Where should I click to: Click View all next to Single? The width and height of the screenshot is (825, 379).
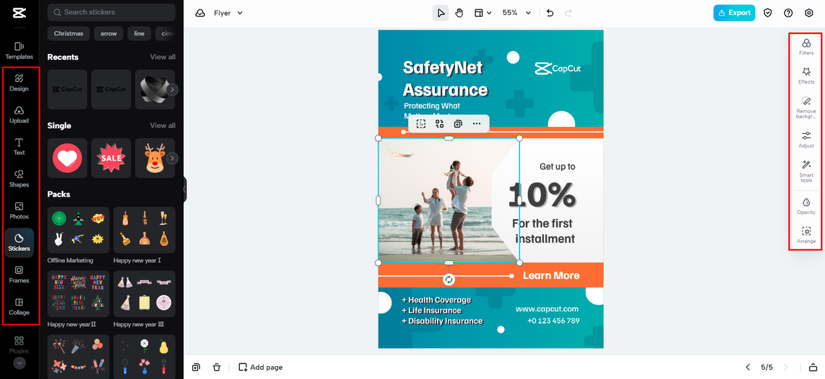(162, 125)
